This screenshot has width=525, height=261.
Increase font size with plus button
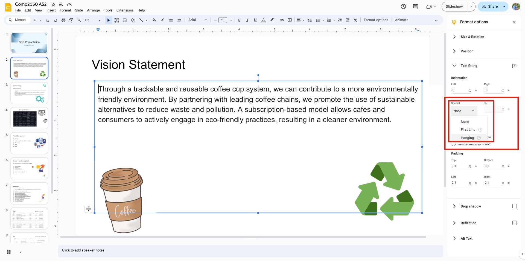(231, 20)
